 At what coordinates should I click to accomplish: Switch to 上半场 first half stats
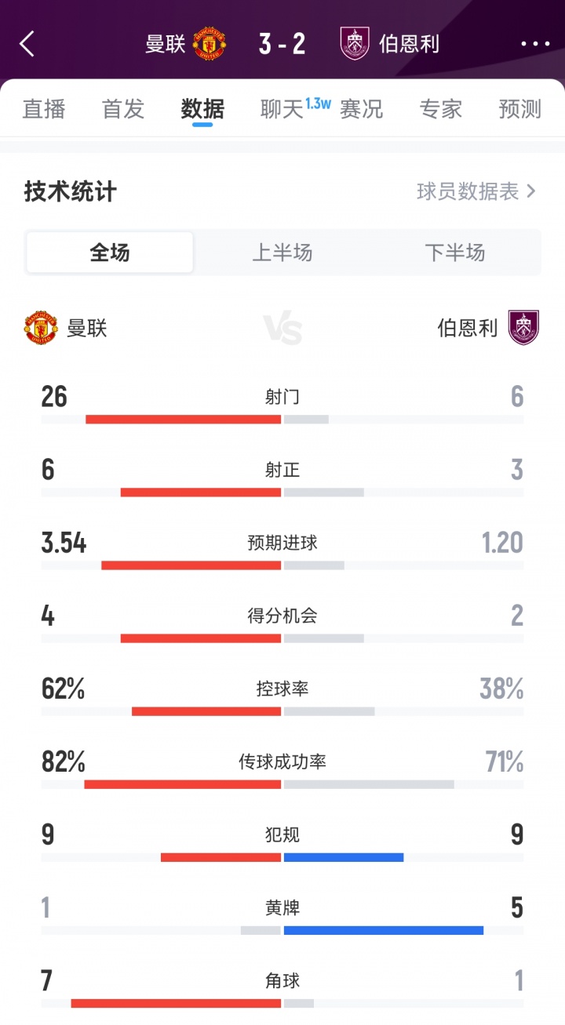282,253
